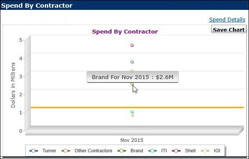Select the Shell data point near 4.7
The width and height of the screenshot is (249, 159).
132,46
